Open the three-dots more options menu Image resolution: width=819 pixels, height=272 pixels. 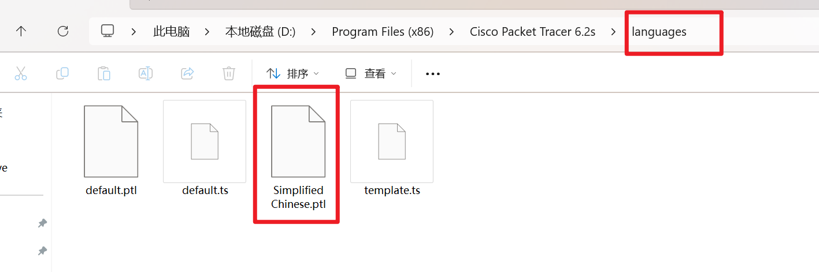coord(433,74)
